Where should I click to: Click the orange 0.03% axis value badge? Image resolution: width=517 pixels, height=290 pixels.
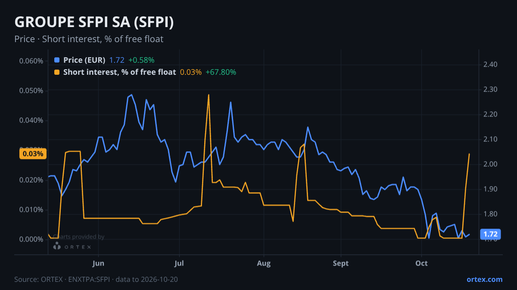32,154
